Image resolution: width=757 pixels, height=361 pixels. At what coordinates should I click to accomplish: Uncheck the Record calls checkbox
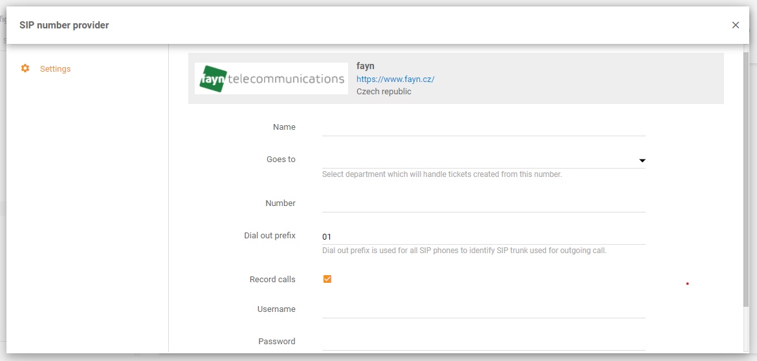(x=327, y=279)
